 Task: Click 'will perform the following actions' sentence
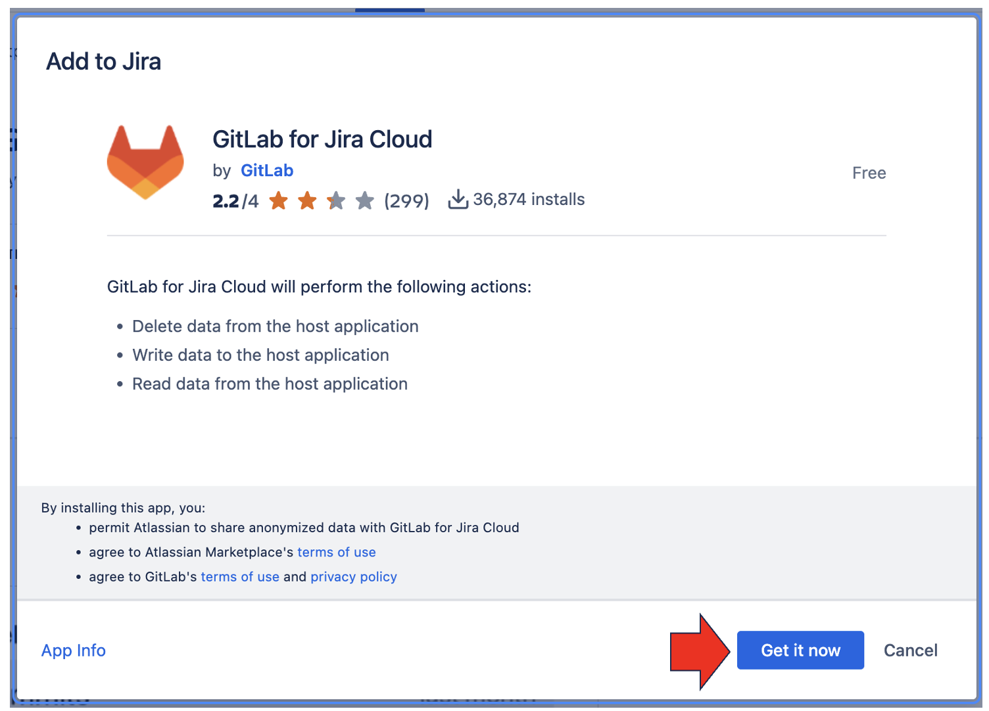pos(319,287)
